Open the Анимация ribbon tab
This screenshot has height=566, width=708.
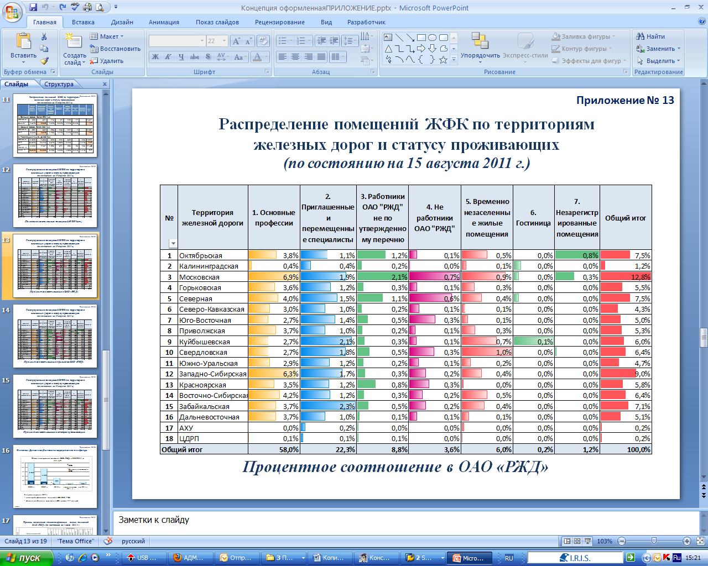click(x=164, y=22)
